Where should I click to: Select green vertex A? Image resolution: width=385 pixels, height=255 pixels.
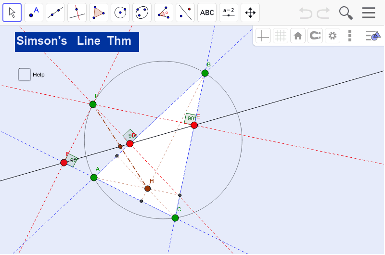pyautogui.click(x=94, y=178)
